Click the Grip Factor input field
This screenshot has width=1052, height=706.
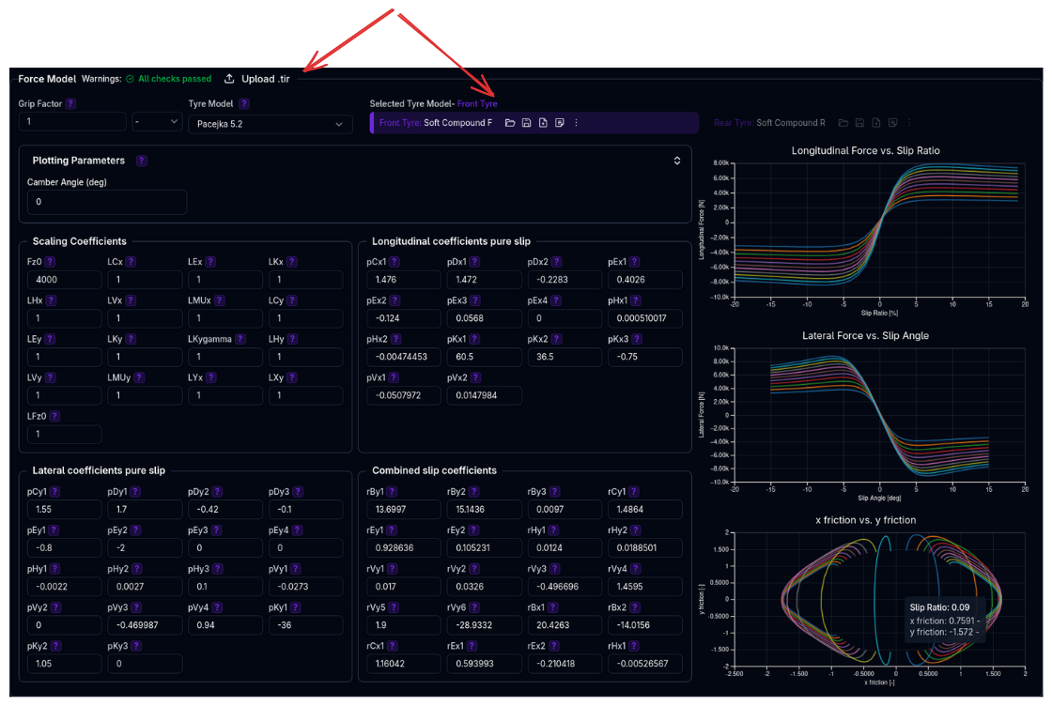(71, 122)
